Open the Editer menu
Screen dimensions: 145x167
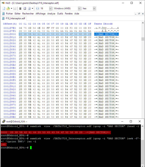point(18,14)
